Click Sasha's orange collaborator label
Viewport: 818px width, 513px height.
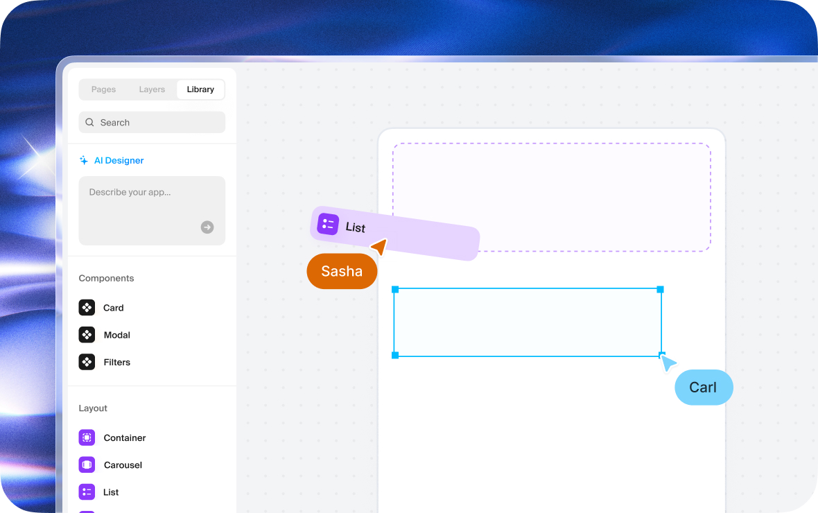[x=342, y=271]
